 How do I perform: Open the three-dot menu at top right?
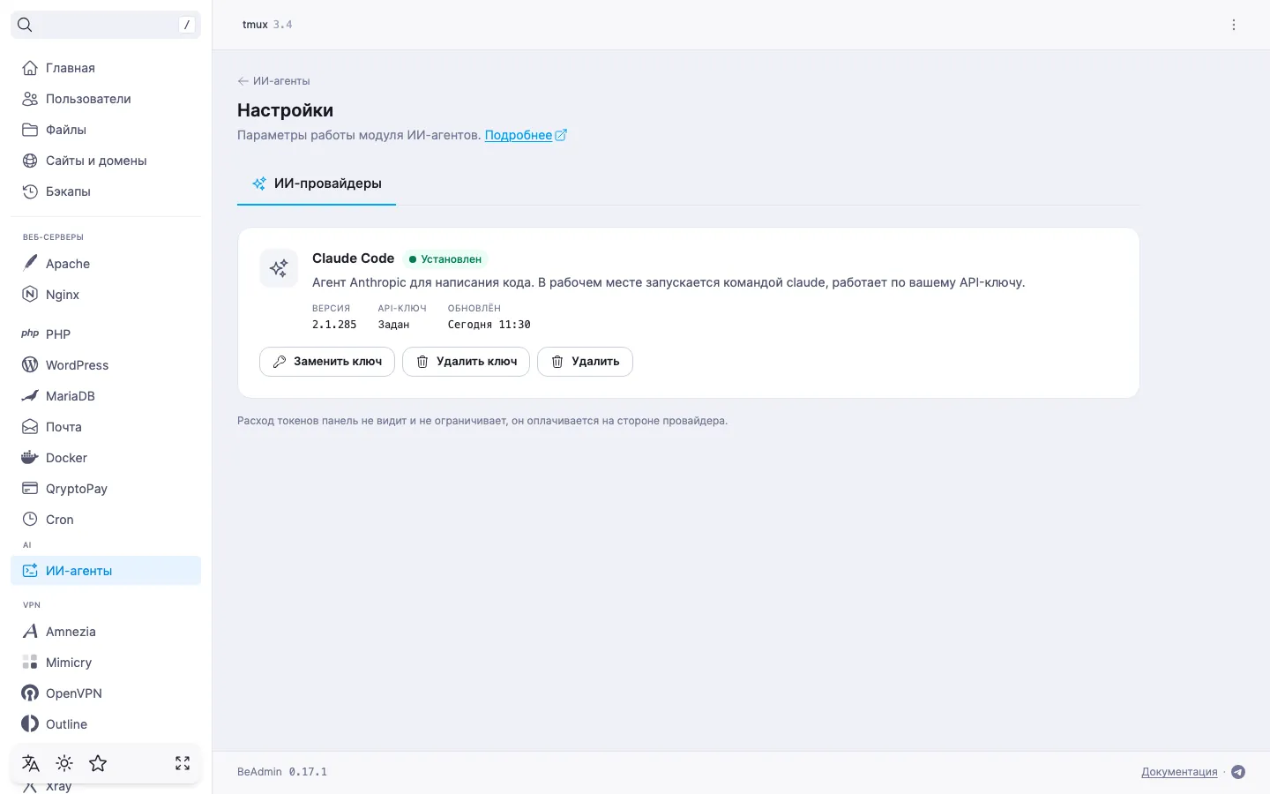(1234, 25)
